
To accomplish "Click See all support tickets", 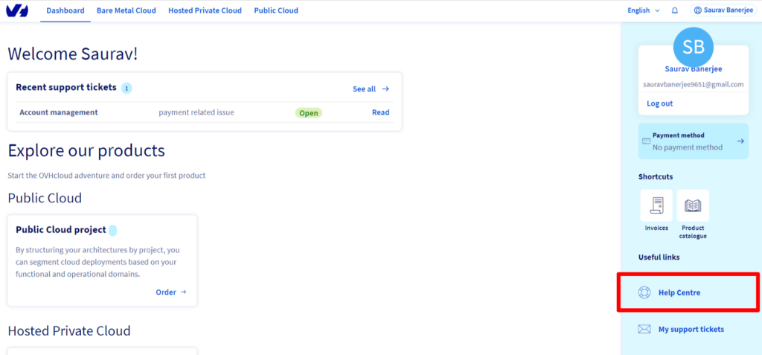I will [x=371, y=89].
